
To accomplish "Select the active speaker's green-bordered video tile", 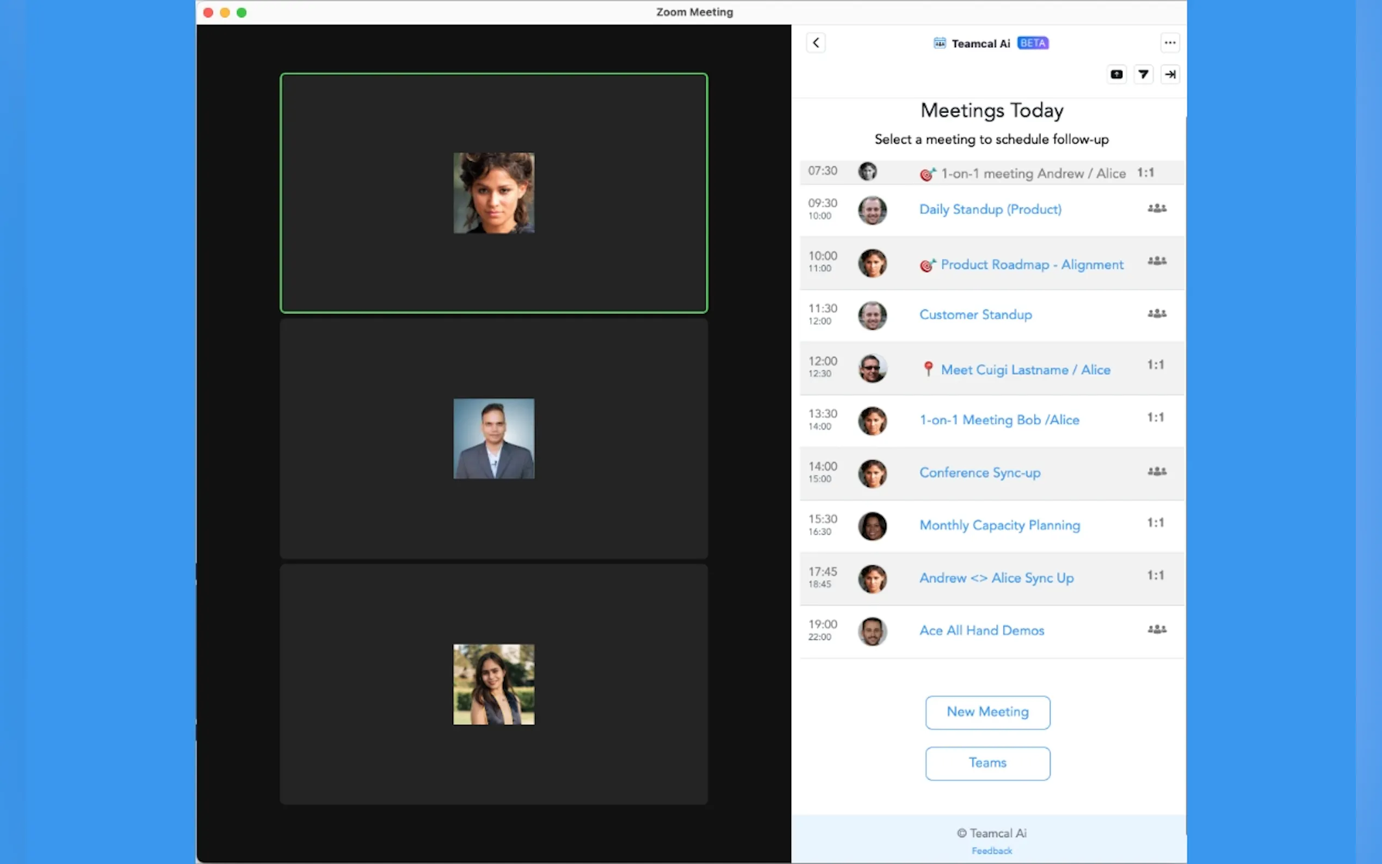I will pos(493,193).
